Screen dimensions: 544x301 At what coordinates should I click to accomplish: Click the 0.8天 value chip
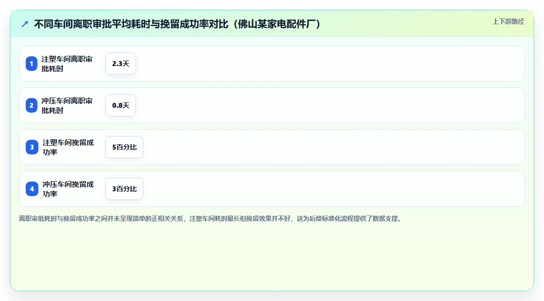(x=121, y=105)
